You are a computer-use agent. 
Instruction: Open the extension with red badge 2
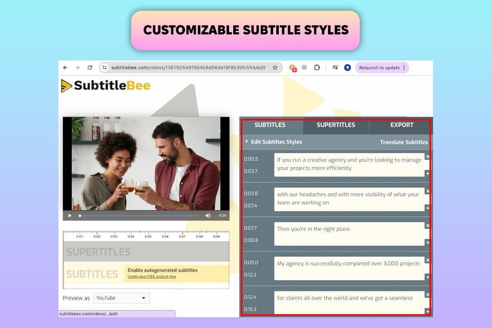293,68
